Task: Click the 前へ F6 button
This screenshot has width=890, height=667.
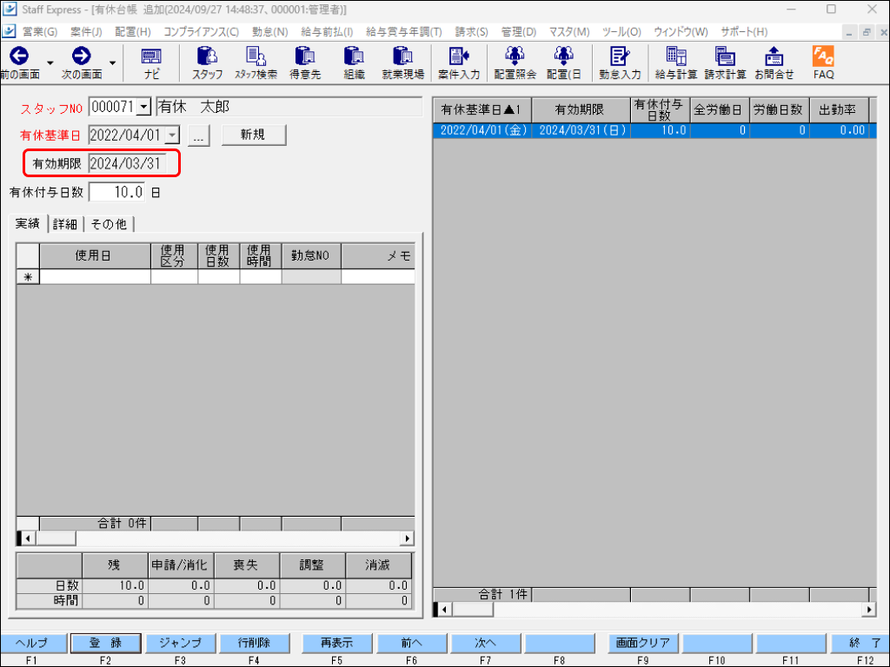Action: coord(411,643)
